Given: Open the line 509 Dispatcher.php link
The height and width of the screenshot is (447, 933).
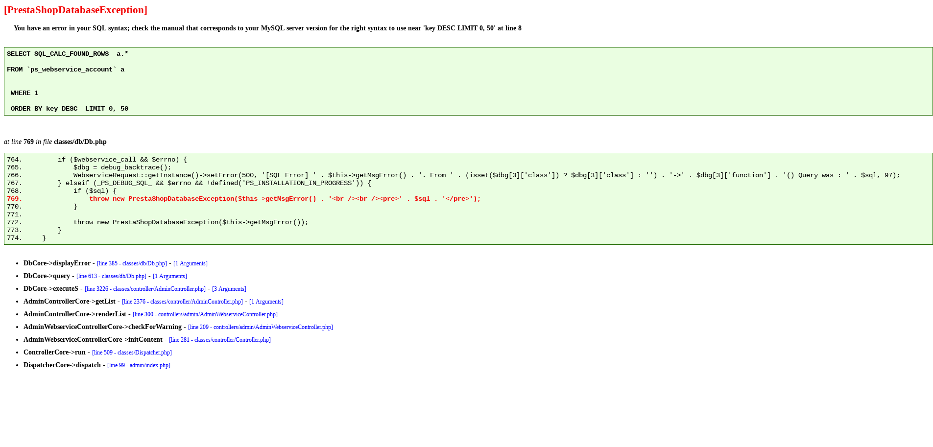Looking at the screenshot, I should [131, 352].
